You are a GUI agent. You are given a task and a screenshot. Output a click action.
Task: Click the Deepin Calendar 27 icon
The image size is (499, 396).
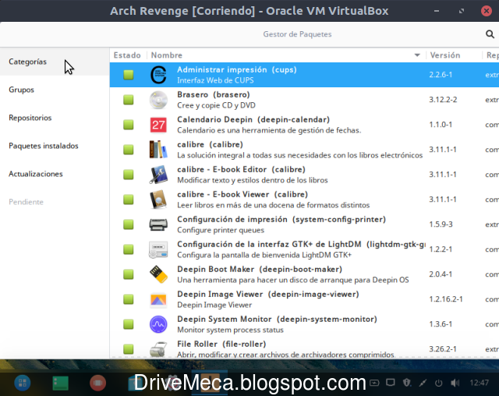(x=158, y=125)
